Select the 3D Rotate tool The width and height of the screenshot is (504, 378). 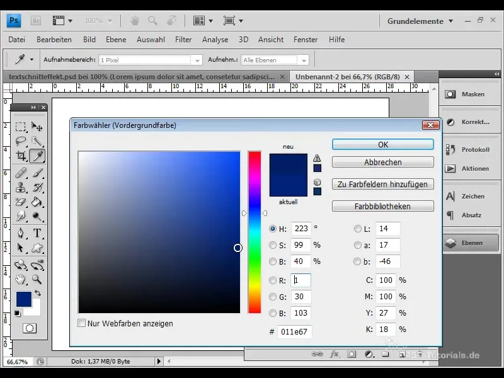(21, 265)
